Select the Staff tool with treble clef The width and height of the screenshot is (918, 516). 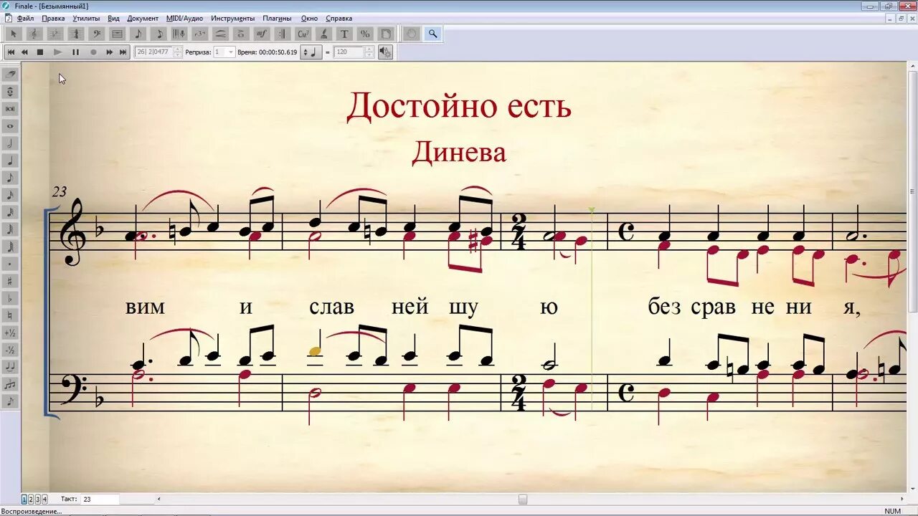[34, 34]
